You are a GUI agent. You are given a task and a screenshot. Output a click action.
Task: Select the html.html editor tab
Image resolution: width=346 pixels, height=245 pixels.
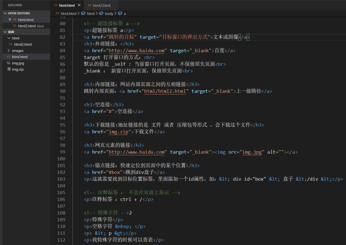click(x=67, y=5)
